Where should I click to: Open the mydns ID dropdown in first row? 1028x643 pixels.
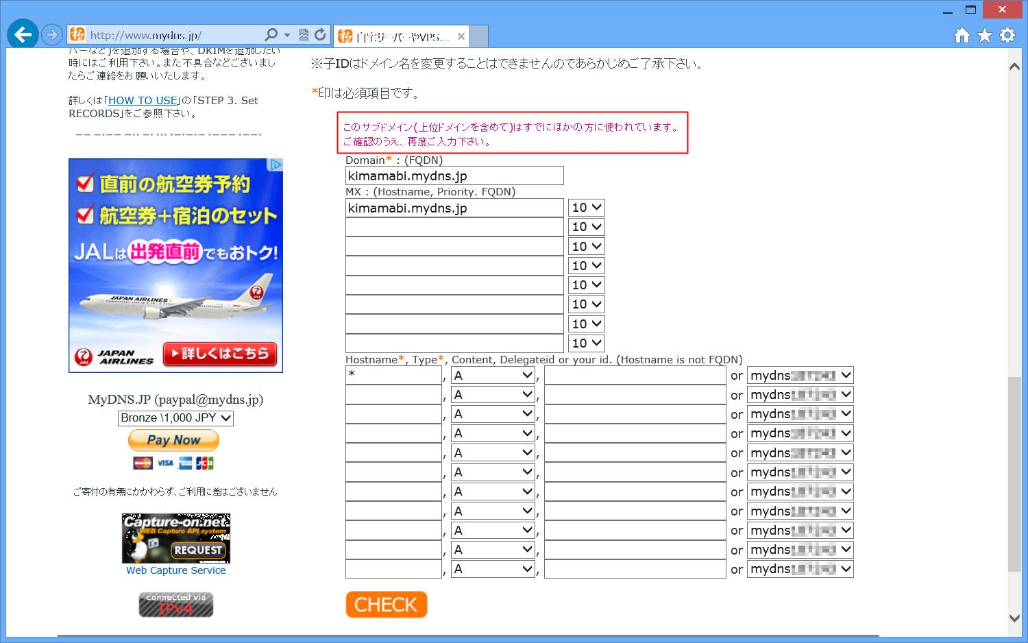[x=800, y=374]
